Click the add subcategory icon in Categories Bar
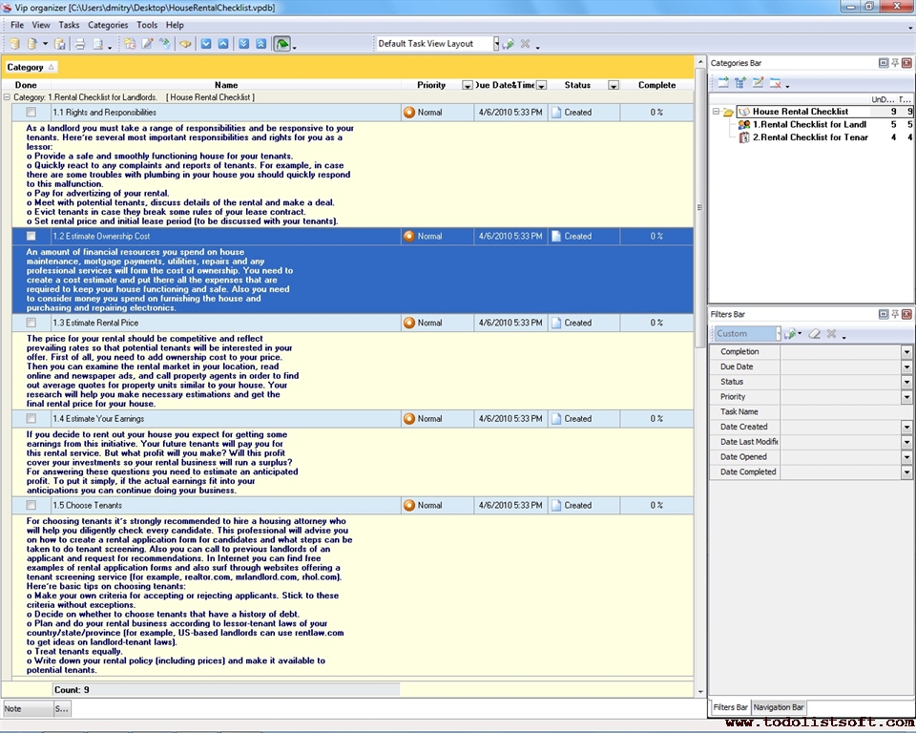 [x=740, y=83]
